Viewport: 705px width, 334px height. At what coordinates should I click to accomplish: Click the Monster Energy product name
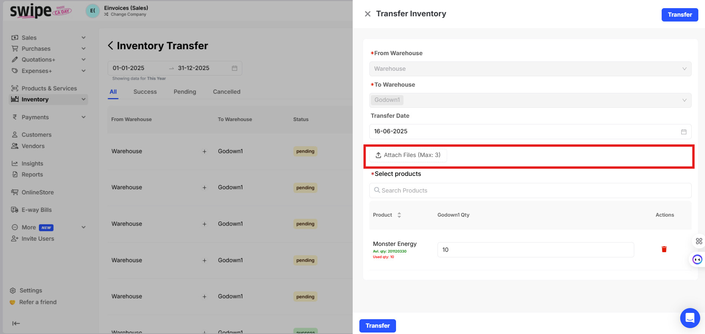pos(395,244)
